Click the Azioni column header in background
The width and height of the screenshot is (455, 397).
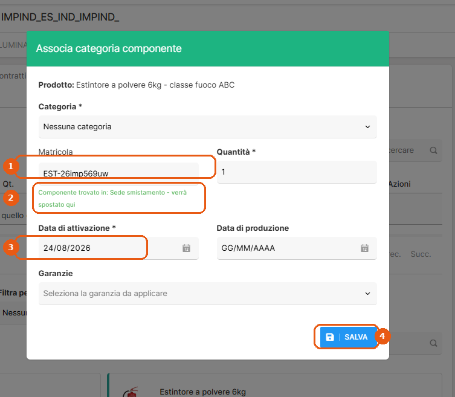coord(400,184)
